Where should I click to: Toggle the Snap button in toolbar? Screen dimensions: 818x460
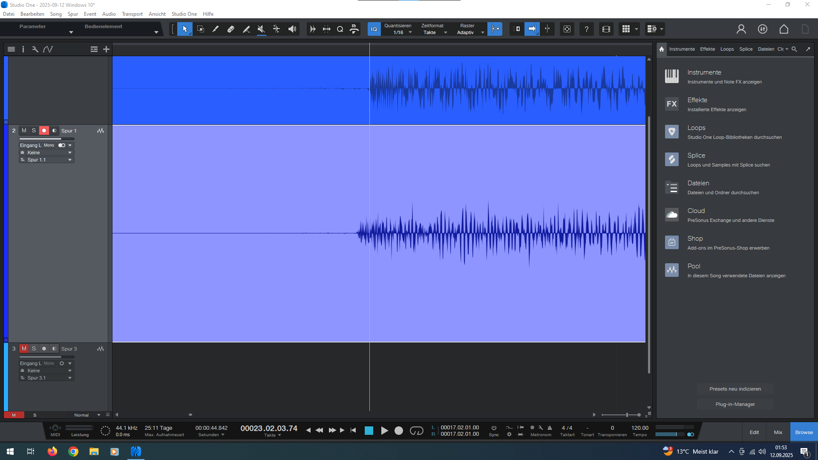click(x=495, y=29)
